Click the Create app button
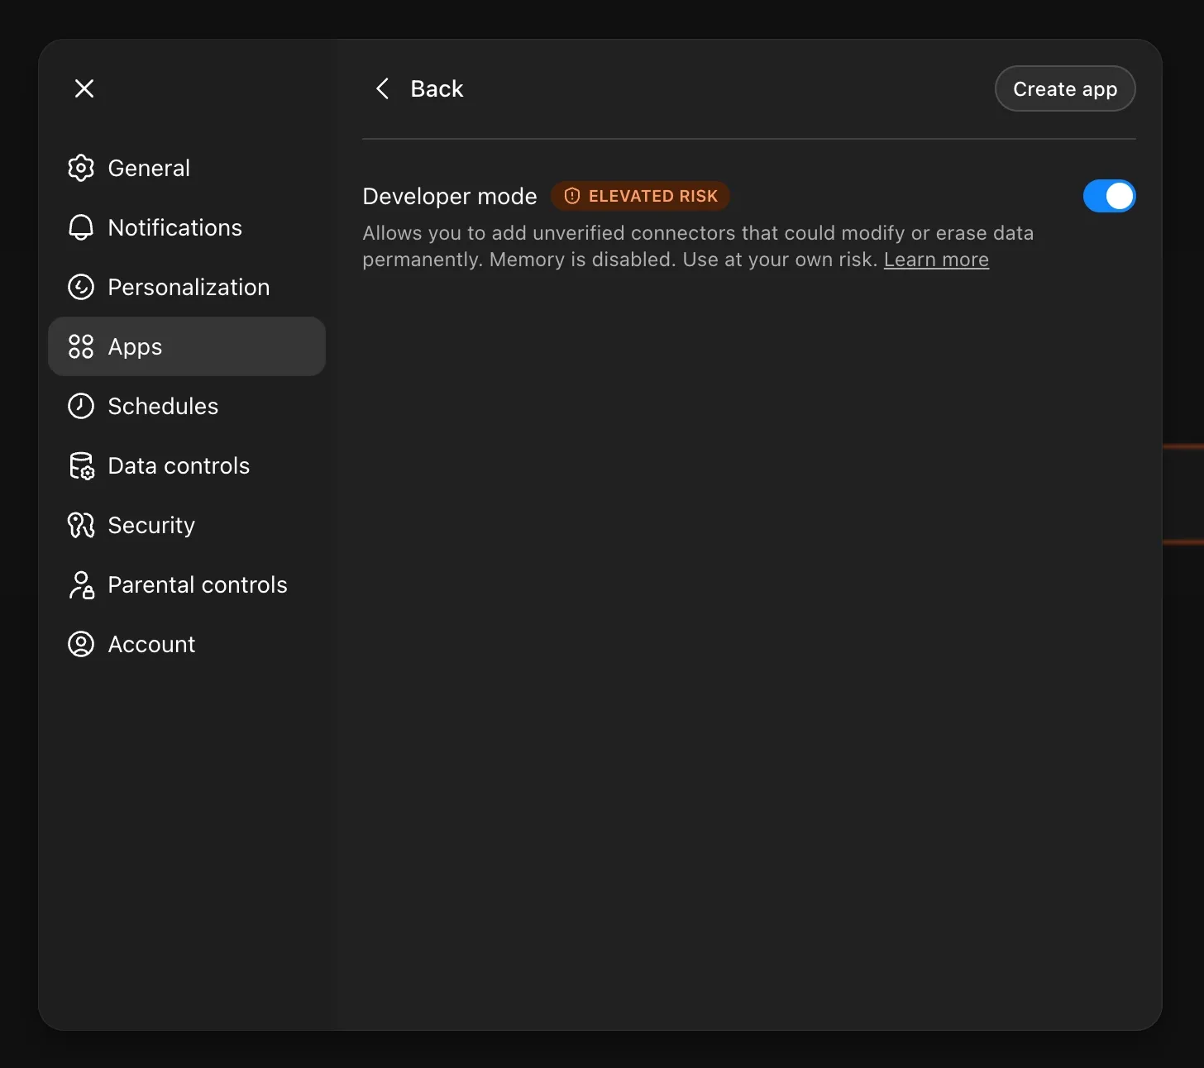This screenshot has height=1068, width=1204. click(x=1065, y=88)
